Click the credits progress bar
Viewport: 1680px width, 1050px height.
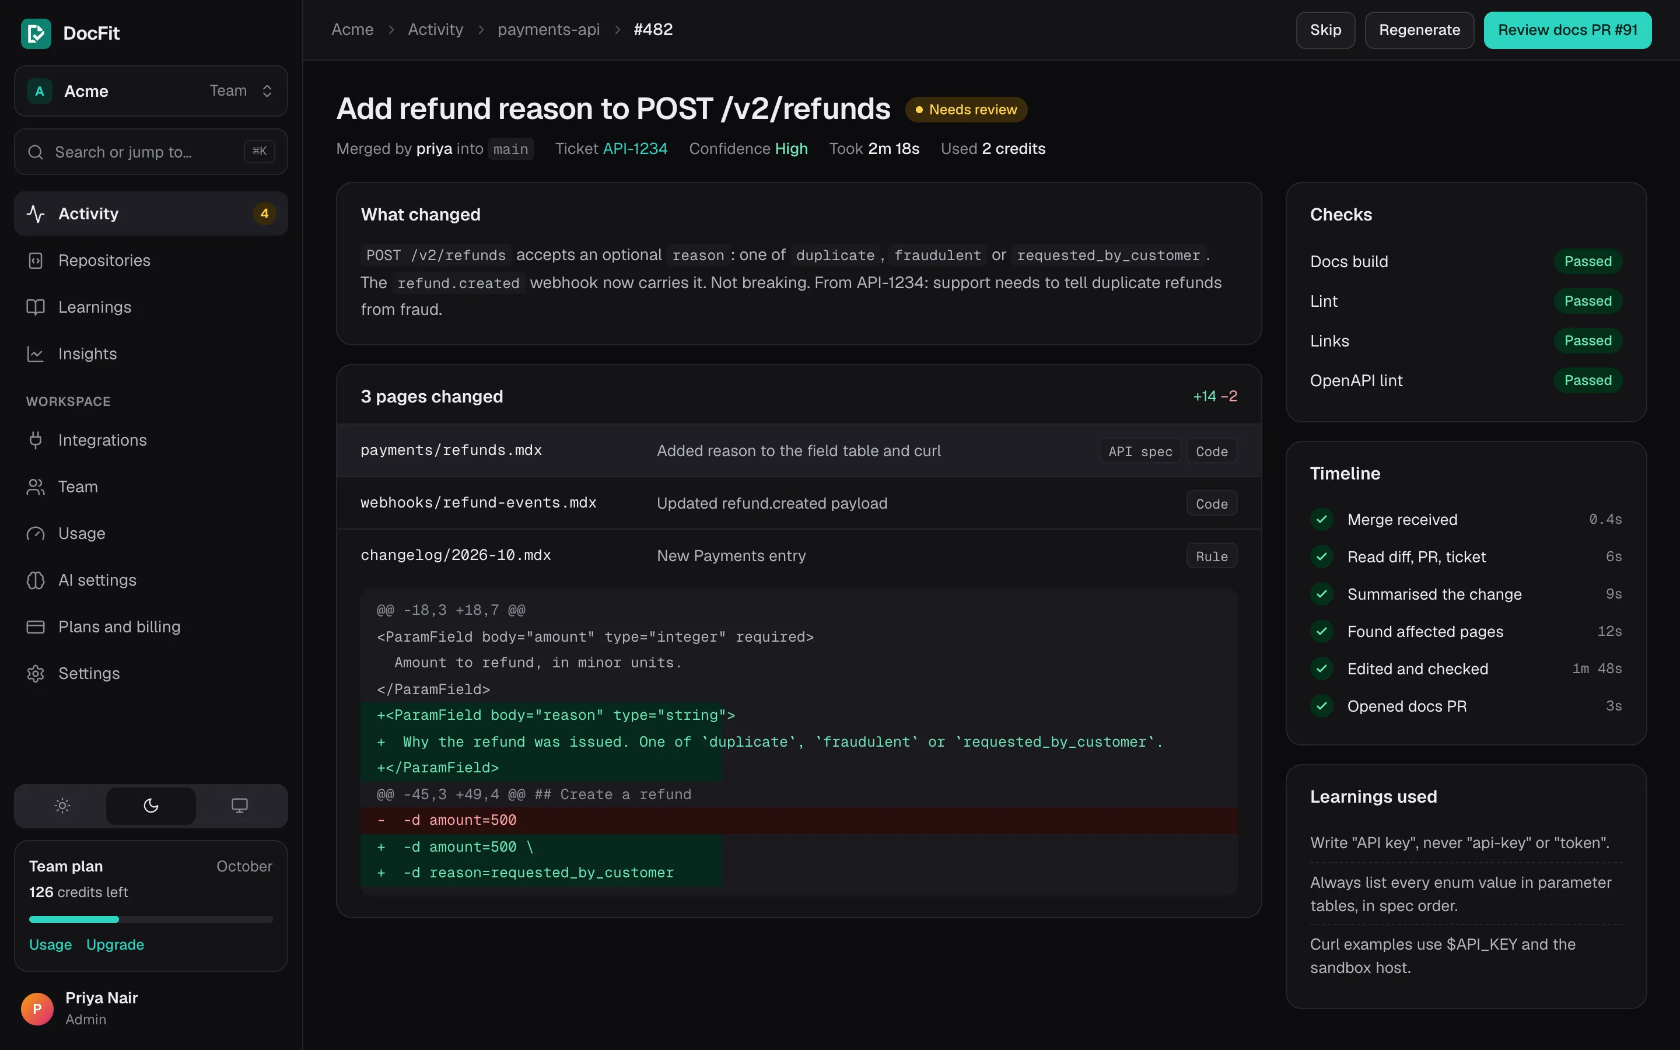(x=150, y=919)
